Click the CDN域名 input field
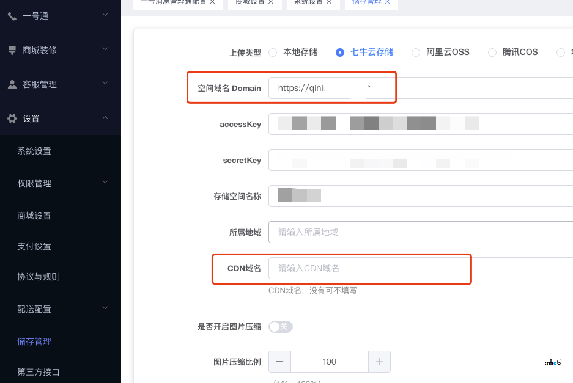This screenshot has width=573, height=383. pyautogui.click(x=421, y=268)
